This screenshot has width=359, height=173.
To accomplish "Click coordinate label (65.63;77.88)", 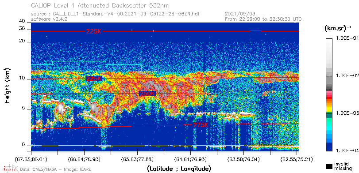I will pos(137,159).
